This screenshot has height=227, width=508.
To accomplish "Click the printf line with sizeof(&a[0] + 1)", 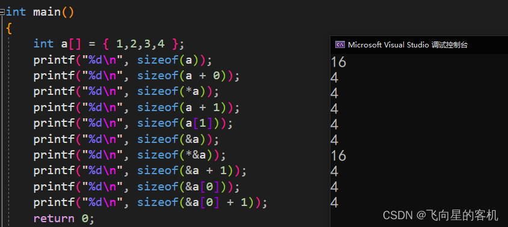I will (x=150, y=202).
